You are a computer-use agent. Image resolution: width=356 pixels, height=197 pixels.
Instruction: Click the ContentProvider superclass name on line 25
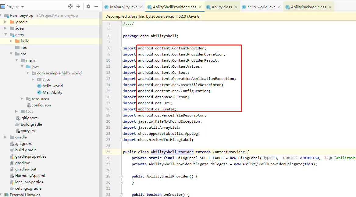point(228,152)
